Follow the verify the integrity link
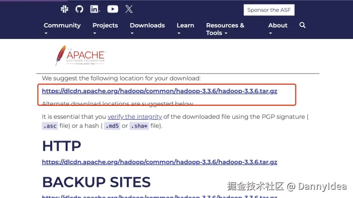 point(135,117)
